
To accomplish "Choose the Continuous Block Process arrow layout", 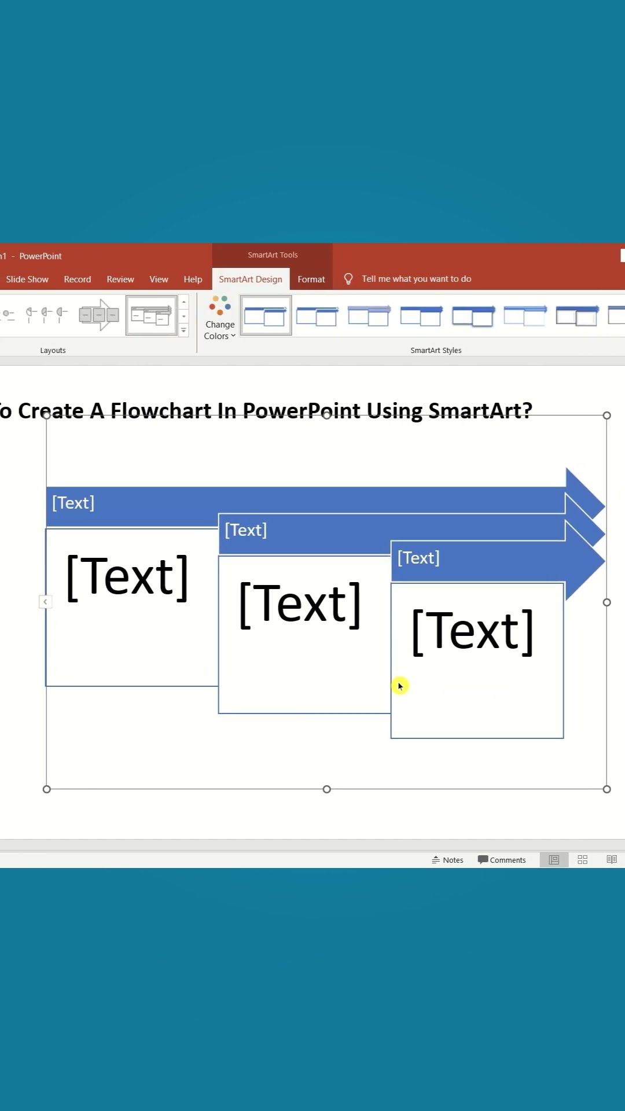I will pos(99,315).
